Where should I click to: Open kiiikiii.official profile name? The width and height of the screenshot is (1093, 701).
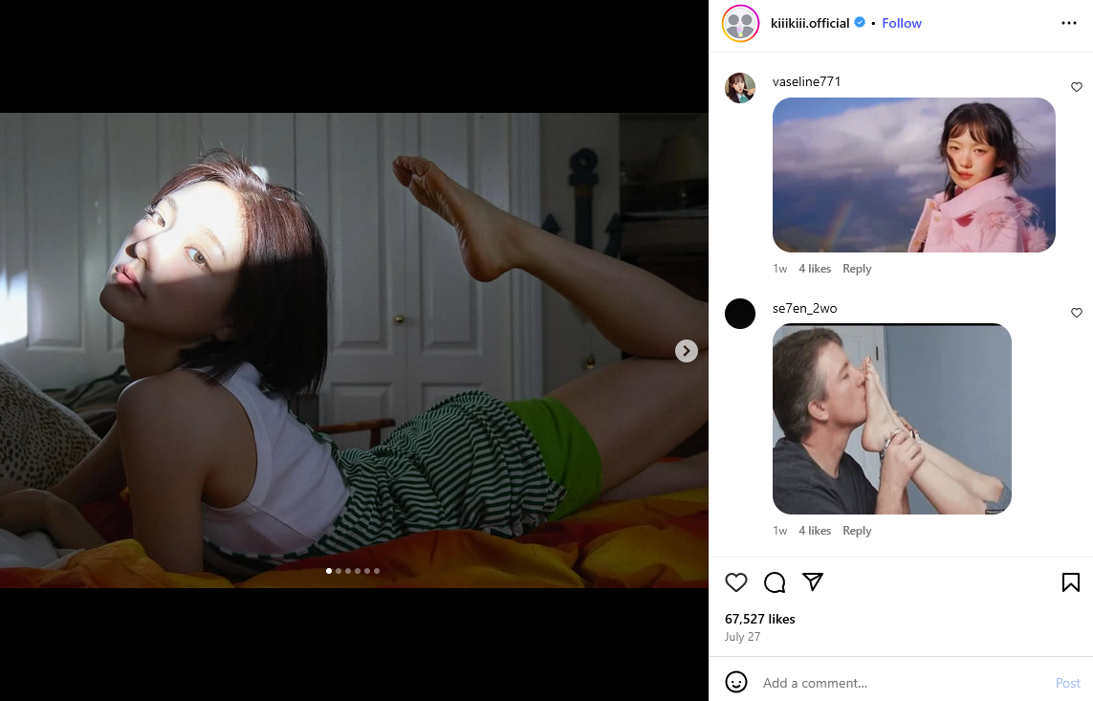810,23
